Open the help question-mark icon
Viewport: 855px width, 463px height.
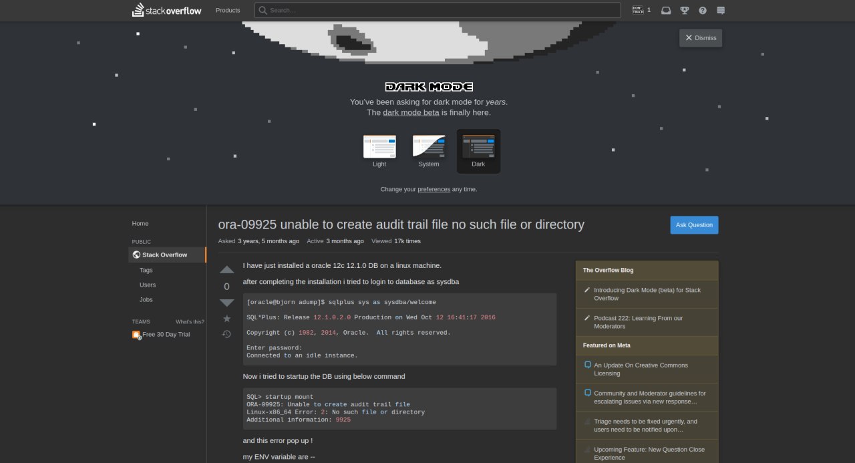(x=703, y=10)
